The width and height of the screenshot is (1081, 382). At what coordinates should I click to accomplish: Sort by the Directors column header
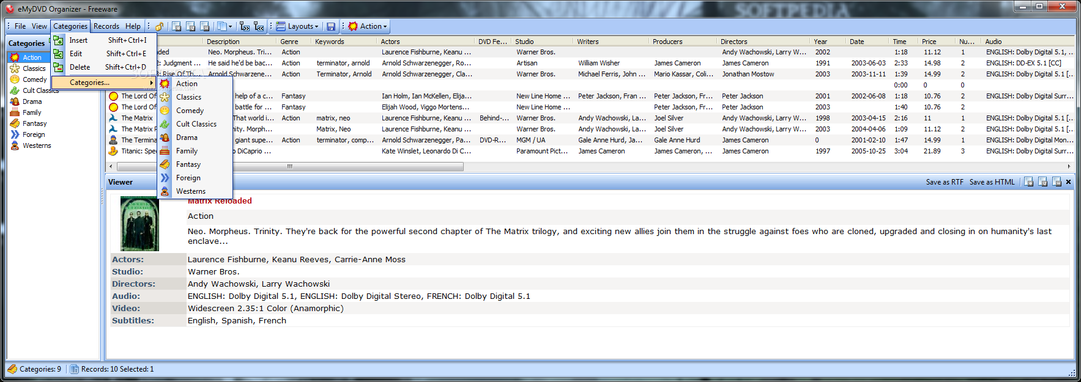pos(765,42)
